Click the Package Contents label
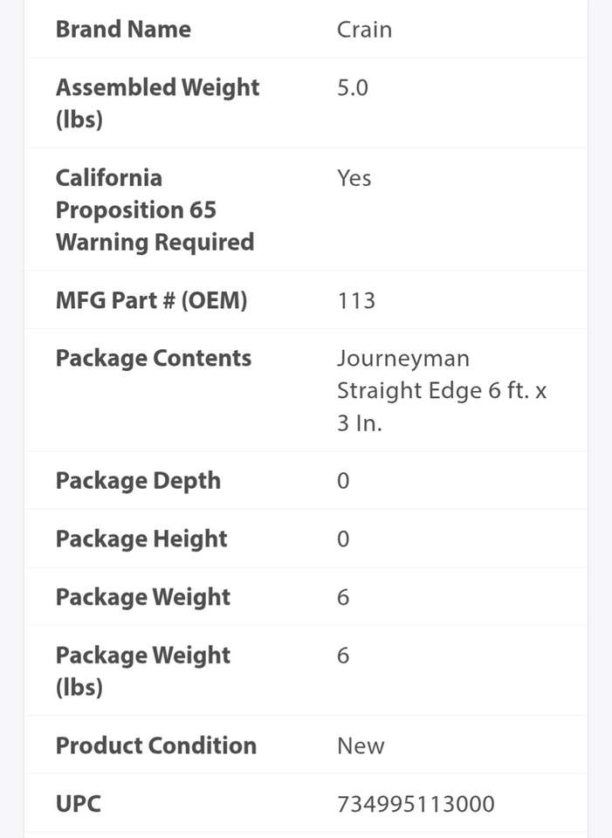Screen dimensions: 612x838 (x=153, y=358)
